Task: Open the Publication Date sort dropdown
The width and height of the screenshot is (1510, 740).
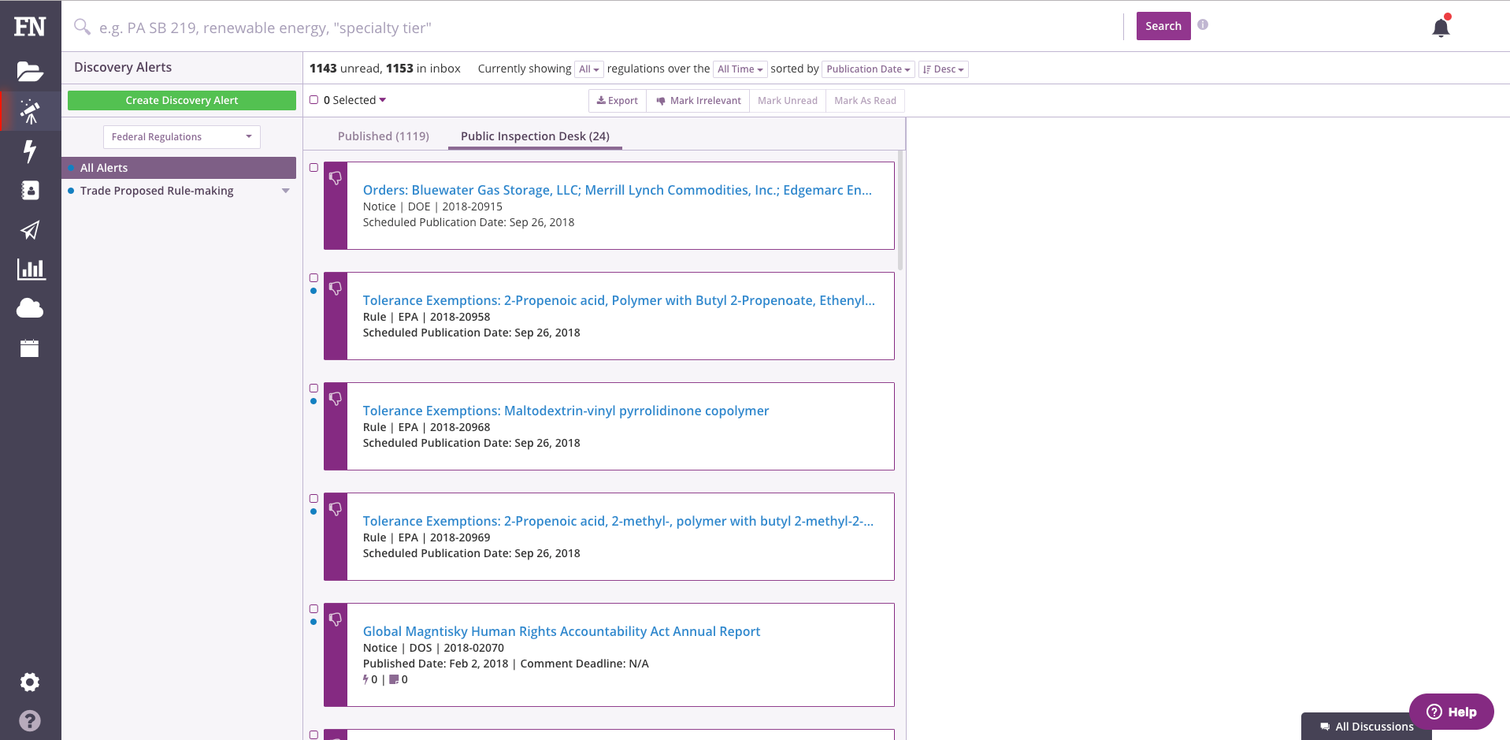Action: tap(868, 69)
